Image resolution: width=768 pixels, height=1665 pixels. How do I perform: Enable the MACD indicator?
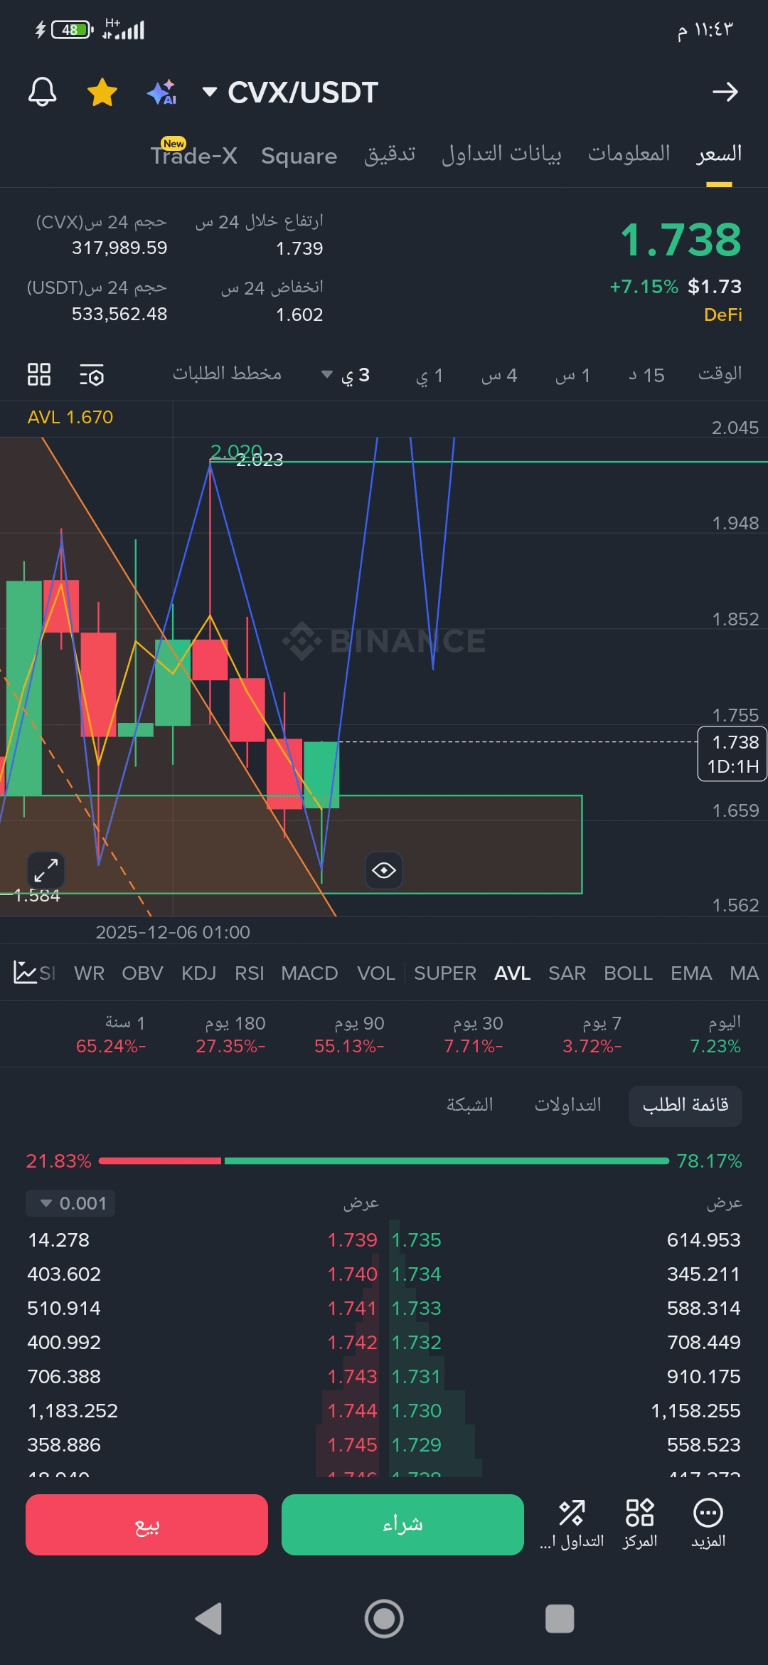coord(309,973)
